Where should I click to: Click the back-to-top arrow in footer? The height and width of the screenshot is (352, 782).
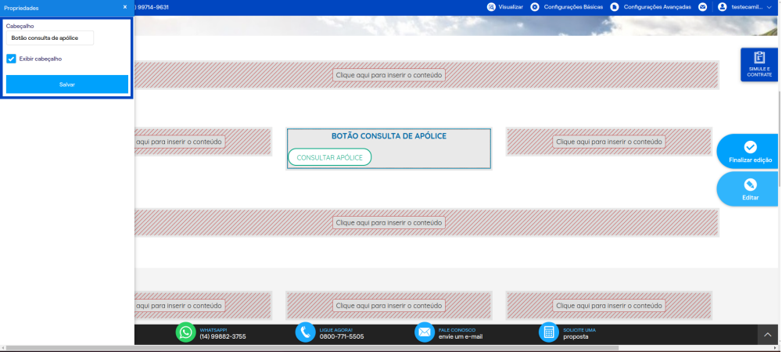coord(768,335)
